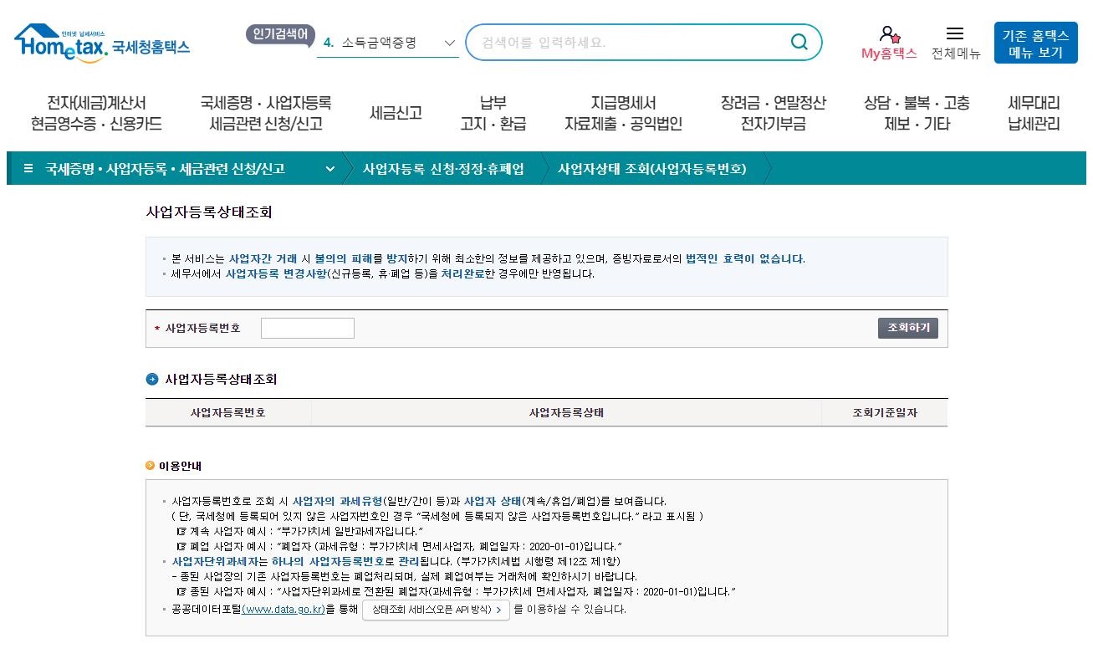This screenshot has height=669, width=1093.
Task: Open the 전체메뉴 hamburger icon
Action: click(x=955, y=34)
